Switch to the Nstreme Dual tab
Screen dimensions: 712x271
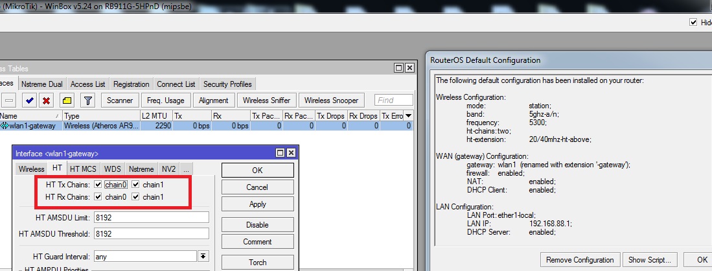click(x=41, y=84)
